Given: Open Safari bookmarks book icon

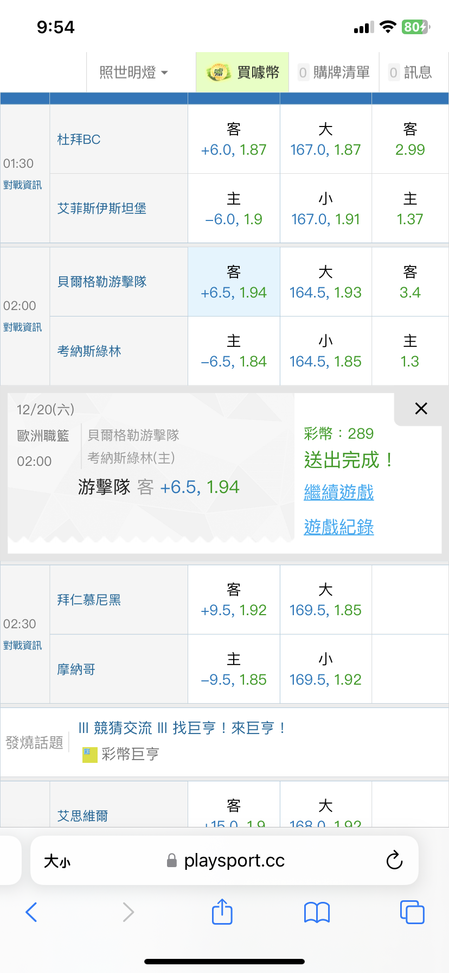Looking at the screenshot, I should point(317,912).
